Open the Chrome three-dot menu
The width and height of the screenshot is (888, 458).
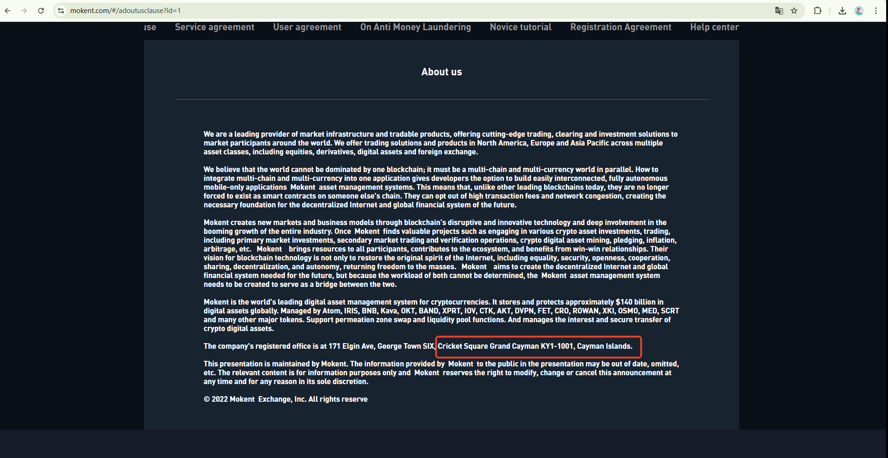(x=876, y=11)
